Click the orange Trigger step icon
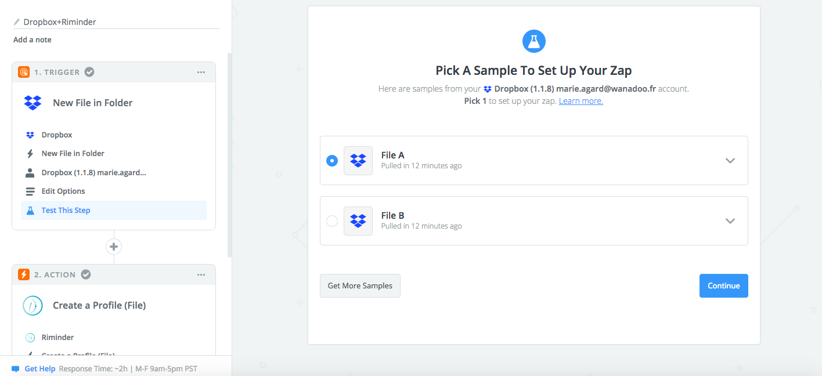 24,72
